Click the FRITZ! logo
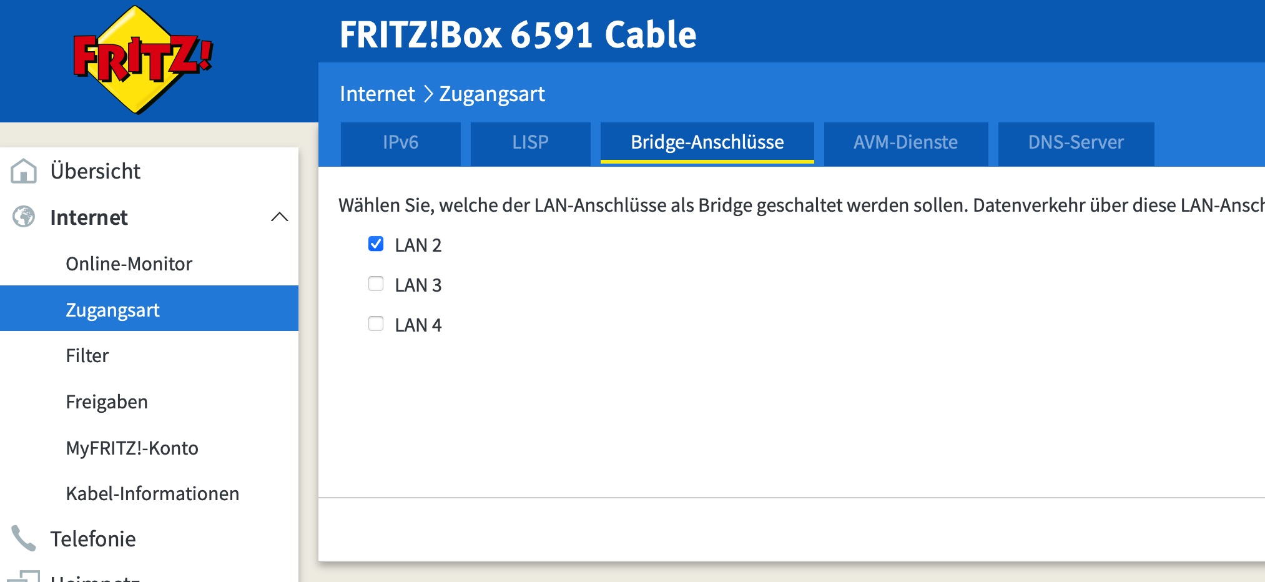 [x=144, y=60]
